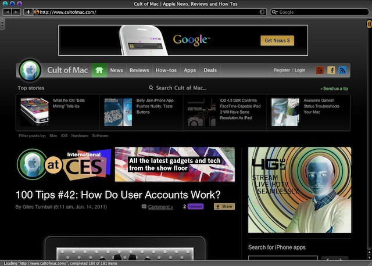Click the Register link

point(281,70)
